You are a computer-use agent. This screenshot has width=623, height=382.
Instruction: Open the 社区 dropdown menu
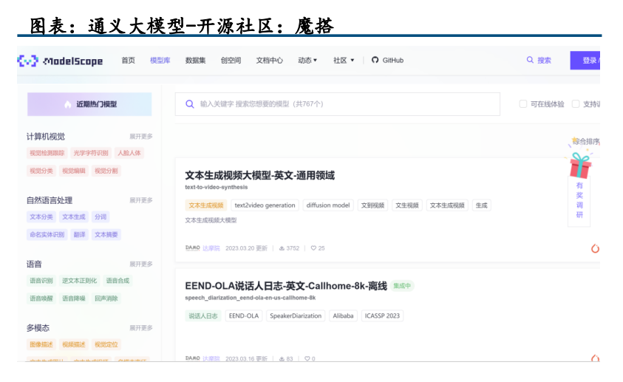tap(344, 61)
